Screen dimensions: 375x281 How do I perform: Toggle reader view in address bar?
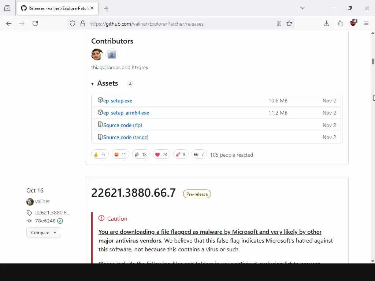click(x=279, y=23)
